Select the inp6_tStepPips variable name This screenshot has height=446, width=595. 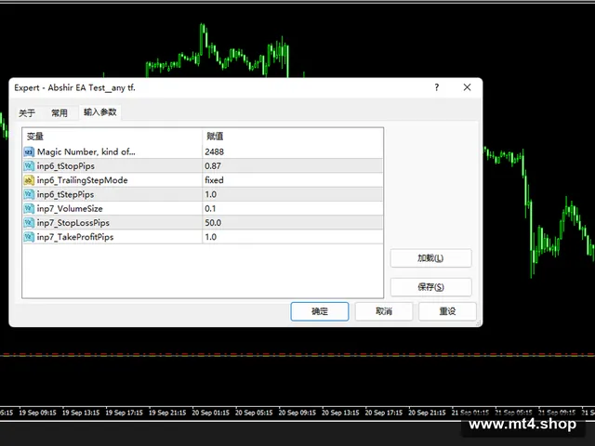click(x=65, y=194)
